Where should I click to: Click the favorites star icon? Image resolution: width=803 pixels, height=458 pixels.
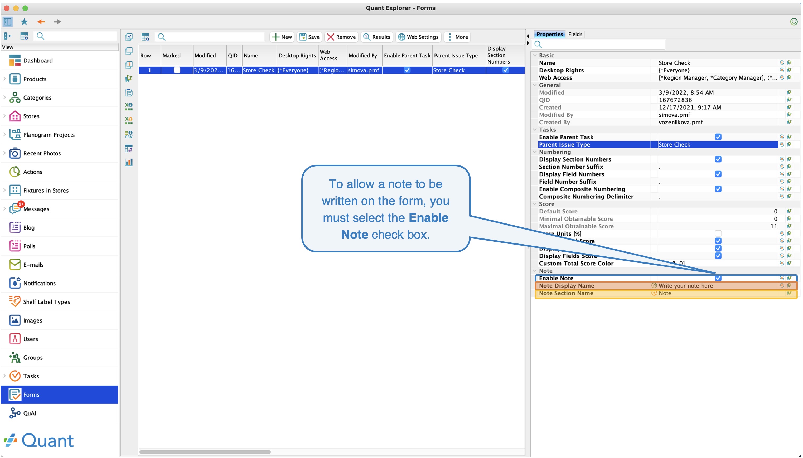24,22
